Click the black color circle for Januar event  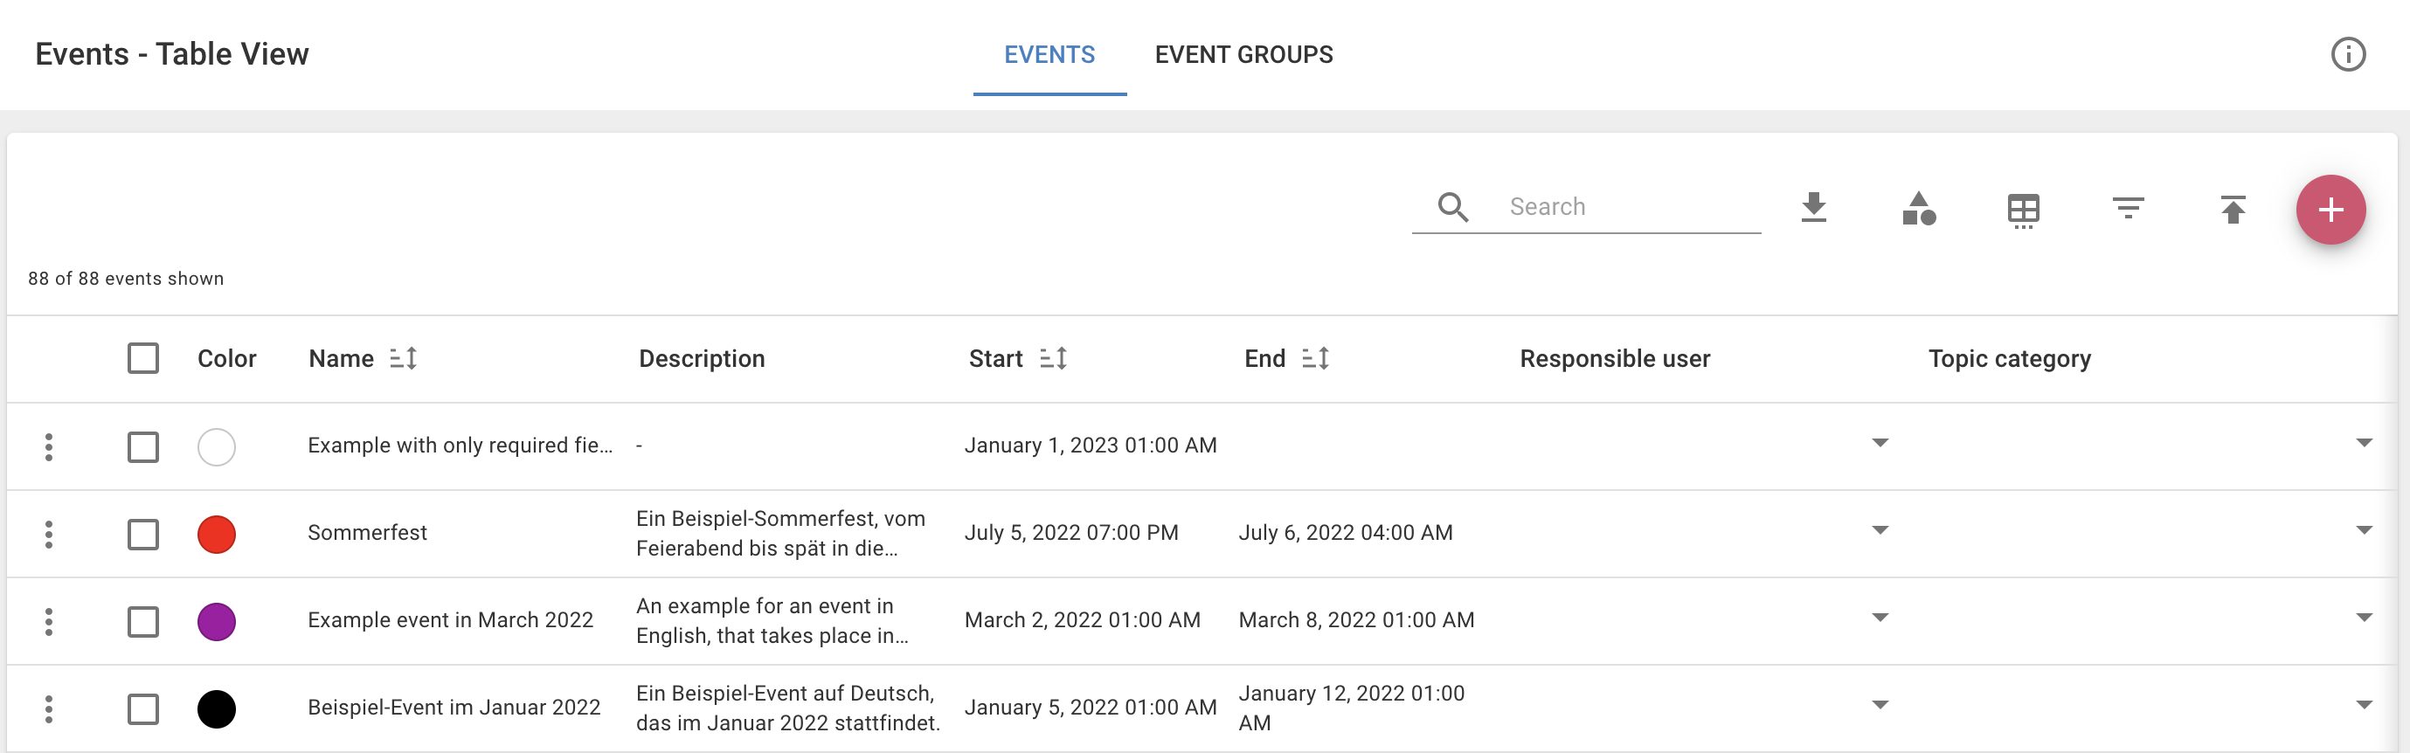pyautogui.click(x=216, y=708)
